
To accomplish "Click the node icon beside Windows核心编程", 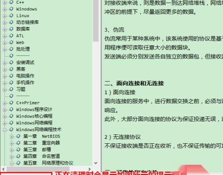I will click(x=11, y=116).
